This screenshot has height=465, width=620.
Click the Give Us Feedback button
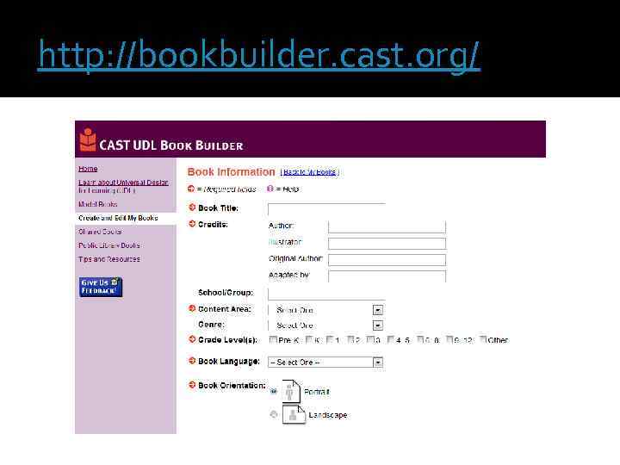[x=101, y=287]
